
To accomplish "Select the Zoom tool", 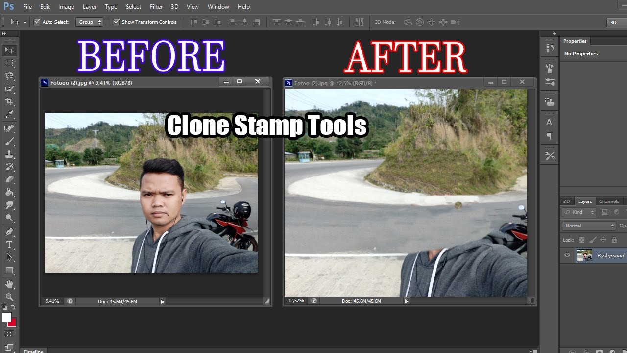I will [x=9, y=297].
